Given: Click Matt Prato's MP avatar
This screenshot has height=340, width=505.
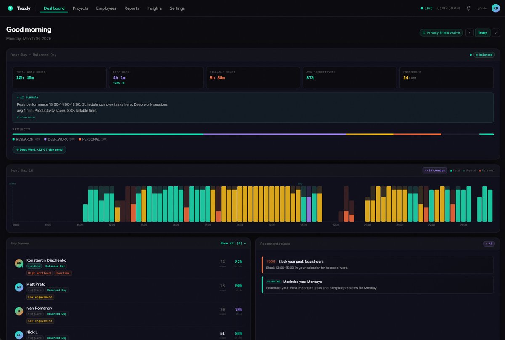Looking at the screenshot, I should 19,287.
